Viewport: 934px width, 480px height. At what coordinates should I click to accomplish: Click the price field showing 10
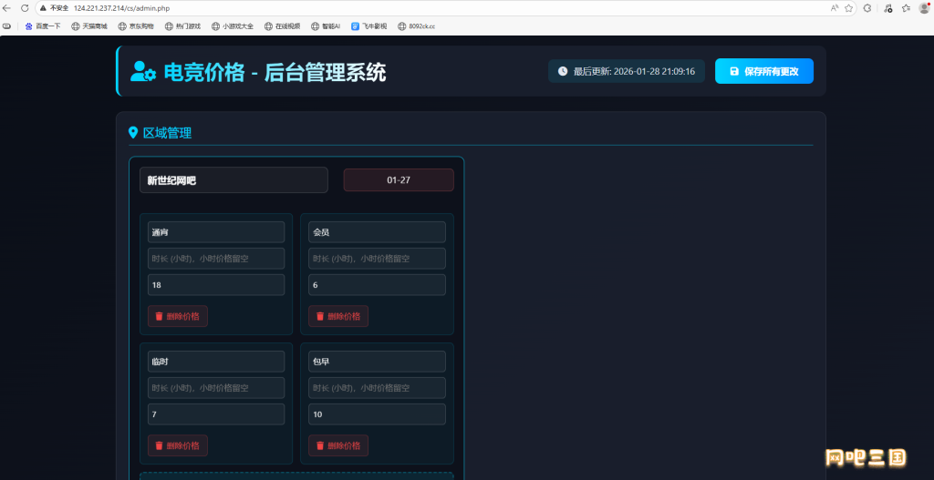coord(377,414)
